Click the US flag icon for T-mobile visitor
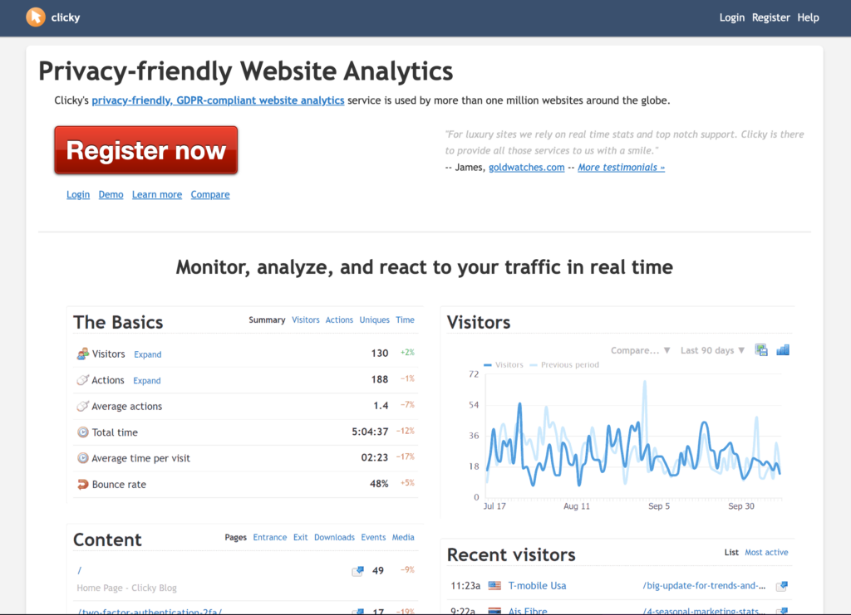 point(494,586)
